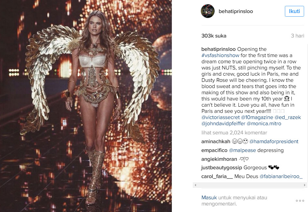The image size is (308, 212).
Task: Open the @10magazine mention
Action: click(257, 117)
